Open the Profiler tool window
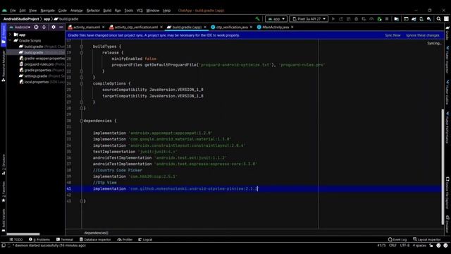 coord(125,239)
